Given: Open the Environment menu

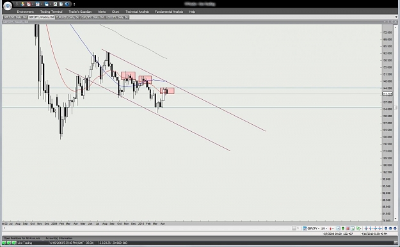Looking at the screenshot, I should (25, 12).
